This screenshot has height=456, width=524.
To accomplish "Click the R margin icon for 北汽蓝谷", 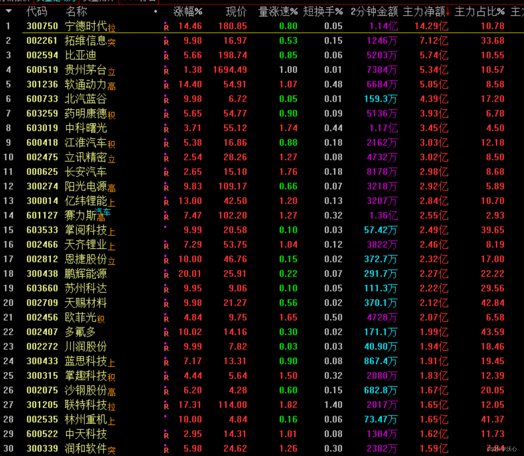I will [x=166, y=100].
